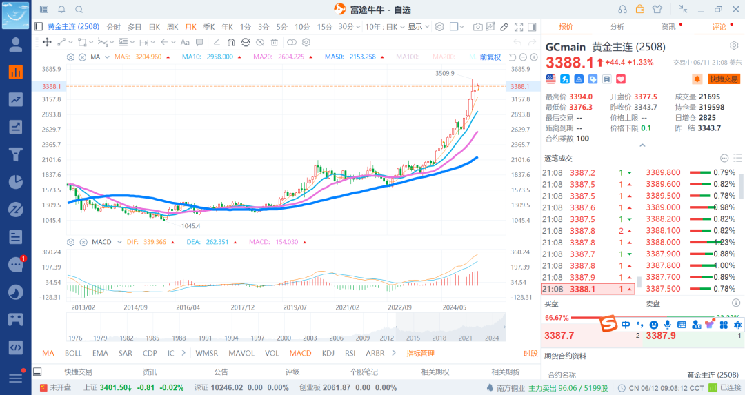Screen dimensions: 745x395
Task: Open the messages chat icon with red badge
Action: (x=16, y=265)
